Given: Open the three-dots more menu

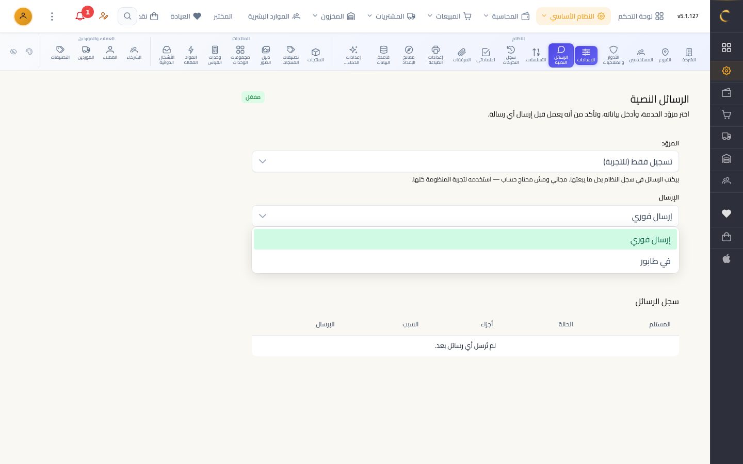Looking at the screenshot, I should pos(52,16).
